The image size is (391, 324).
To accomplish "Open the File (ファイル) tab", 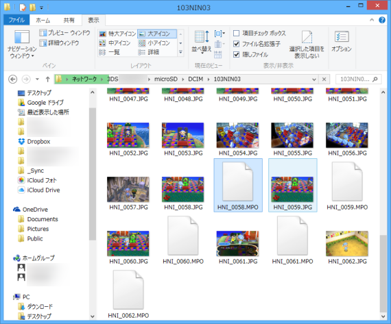I will point(16,20).
